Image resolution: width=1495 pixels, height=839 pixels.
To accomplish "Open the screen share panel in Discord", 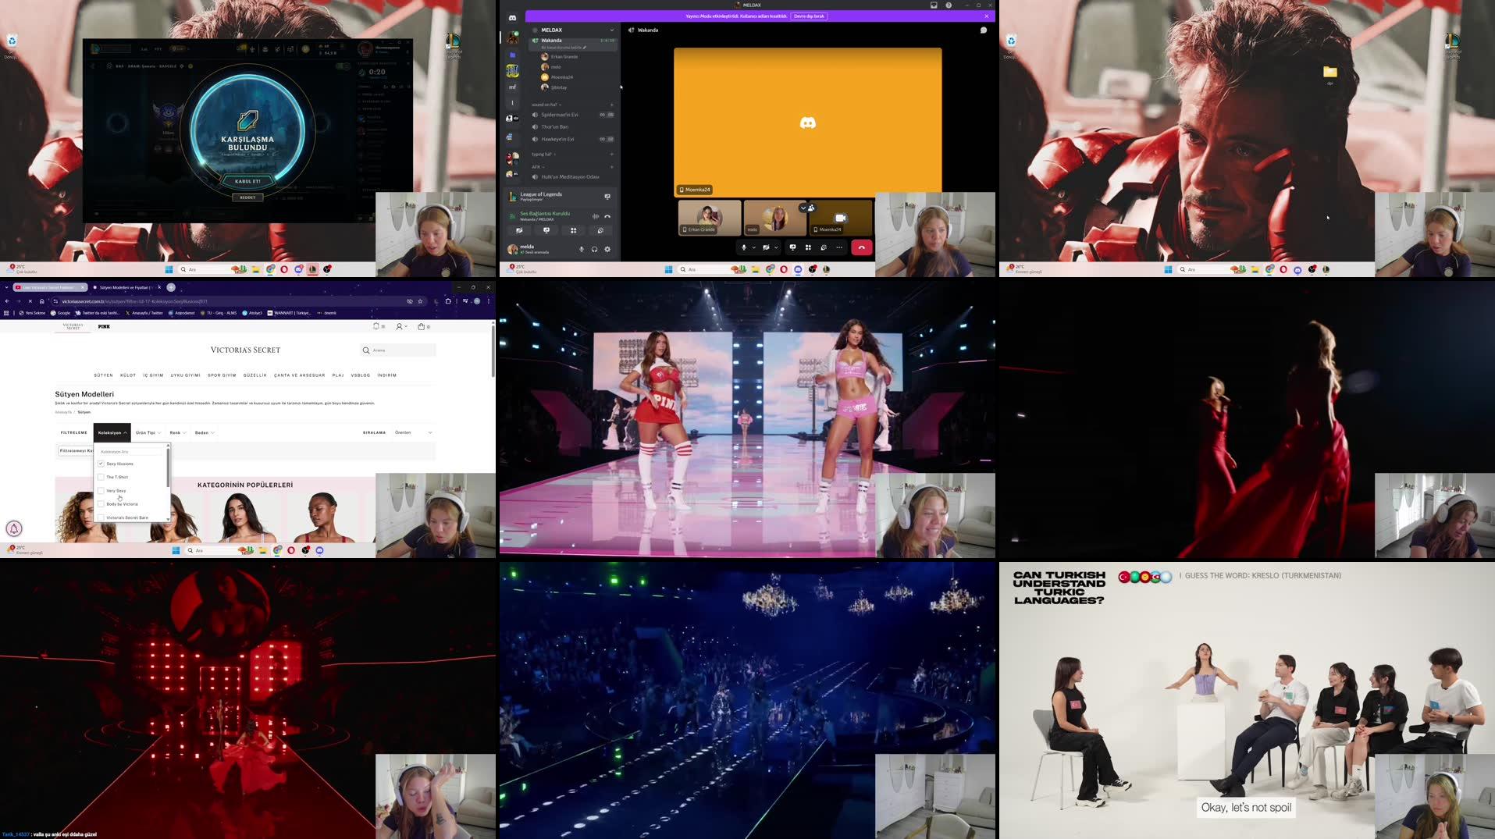I will click(x=793, y=247).
